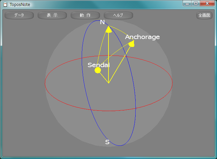Click the Sendai label
Image resolution: width=217 pixels, height=159 pixels.
tap(99, 65)
